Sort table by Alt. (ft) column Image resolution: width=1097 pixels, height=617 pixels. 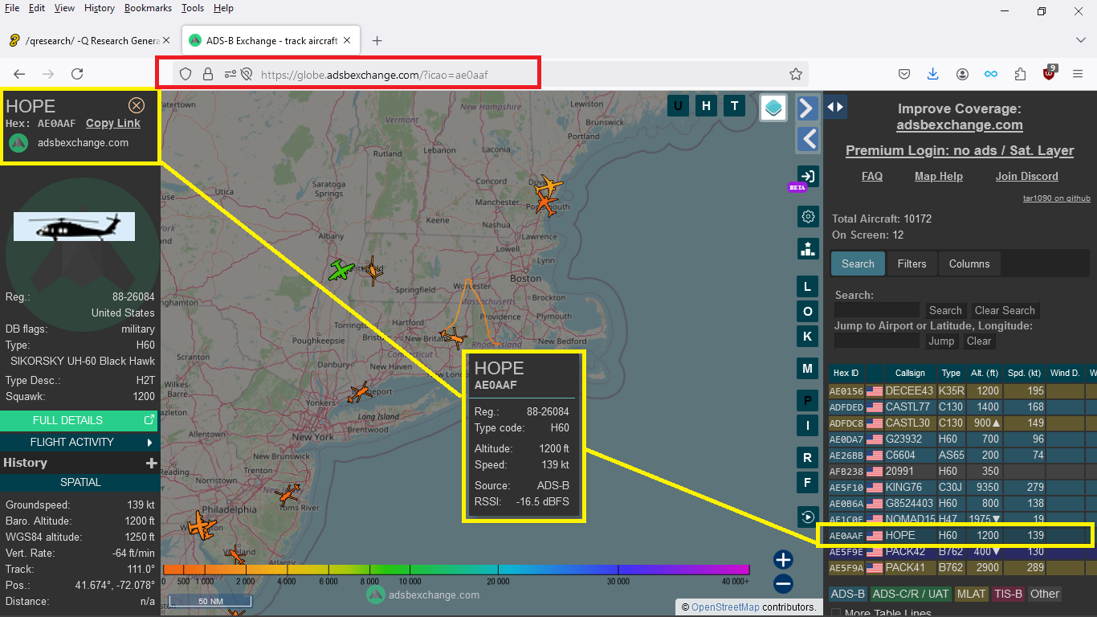(984, 373)
